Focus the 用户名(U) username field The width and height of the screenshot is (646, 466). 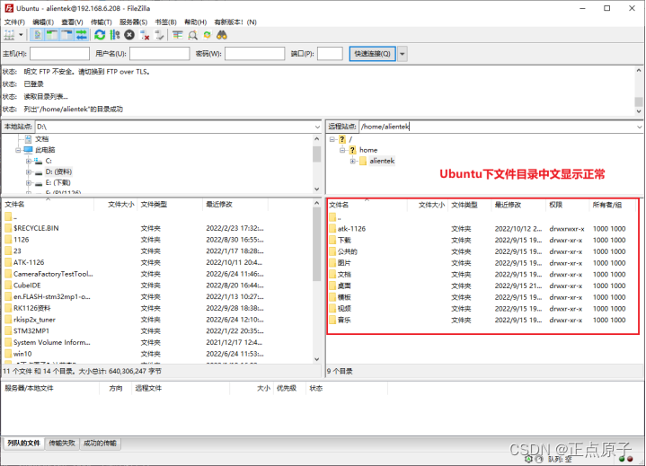[159, 54]
